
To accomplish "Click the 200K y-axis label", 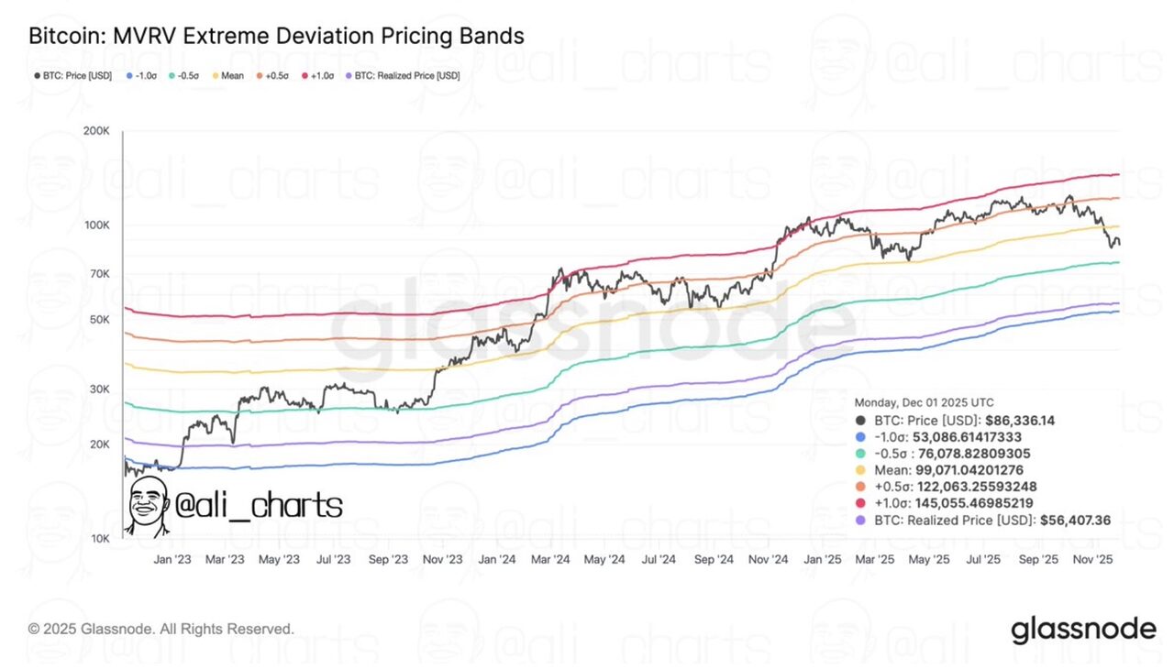I will [x=96, y=131].
